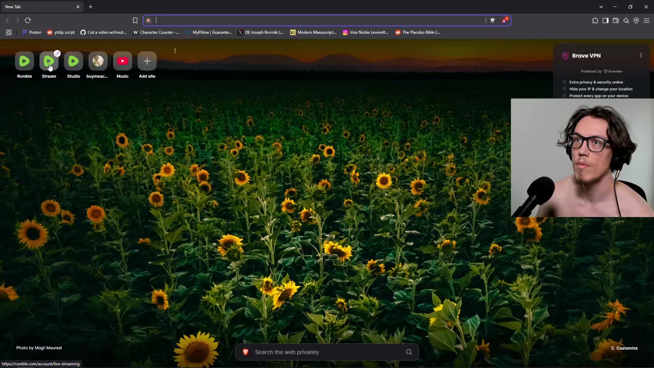Open The Placebo Bible bookmark
The image size is (654, 368).
pos(417,32)
